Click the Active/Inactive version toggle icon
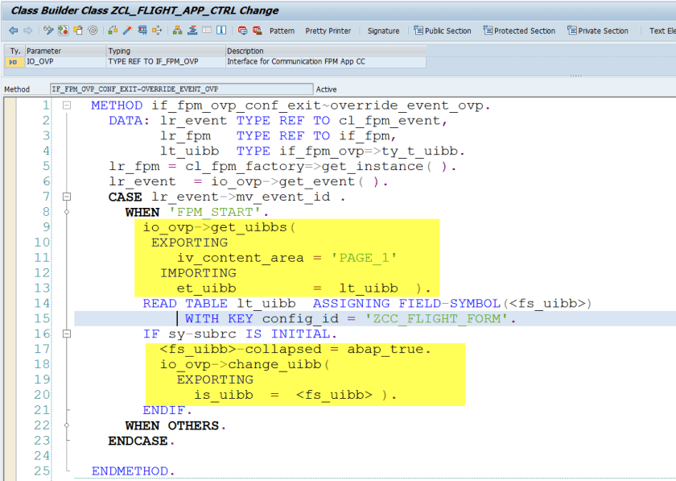Screen dimensions: 676x481 coord(64,31)
